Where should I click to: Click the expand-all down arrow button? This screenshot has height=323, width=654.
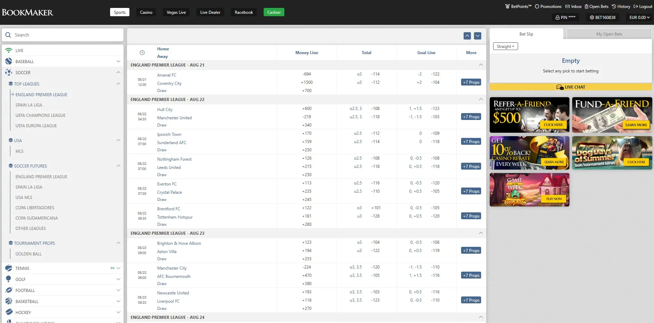pyautogui.click(x=478, y=36)
